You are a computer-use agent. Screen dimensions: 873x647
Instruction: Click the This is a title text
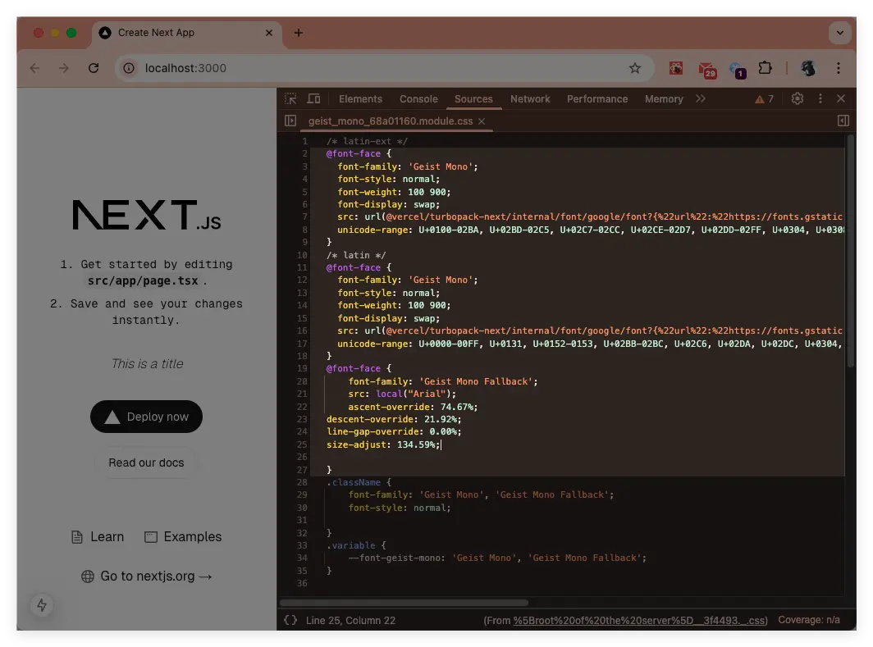pyautogui.click(x=147, y=364)
